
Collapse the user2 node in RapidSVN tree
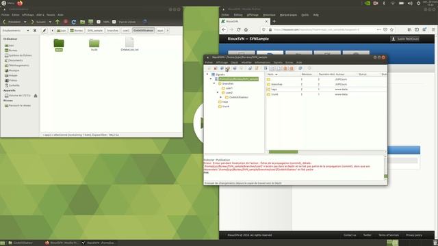(218, 93)
